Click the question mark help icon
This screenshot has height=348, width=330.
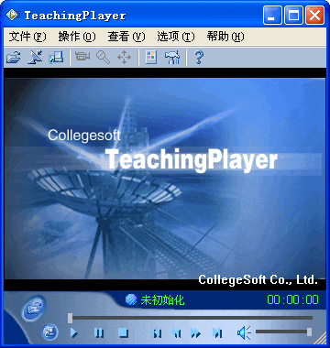(199, 57)
